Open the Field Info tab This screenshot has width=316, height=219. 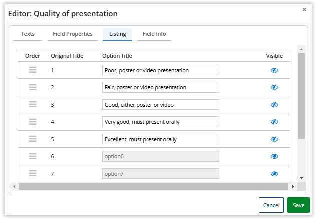pyautogui.click(x=154, y=34)
